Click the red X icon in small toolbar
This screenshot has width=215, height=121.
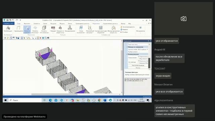click(x=40, y=38)
